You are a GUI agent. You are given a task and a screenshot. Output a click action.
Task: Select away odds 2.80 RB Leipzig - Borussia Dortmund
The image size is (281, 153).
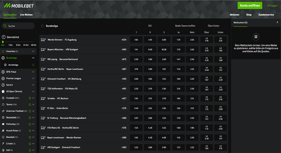point(164,59)
